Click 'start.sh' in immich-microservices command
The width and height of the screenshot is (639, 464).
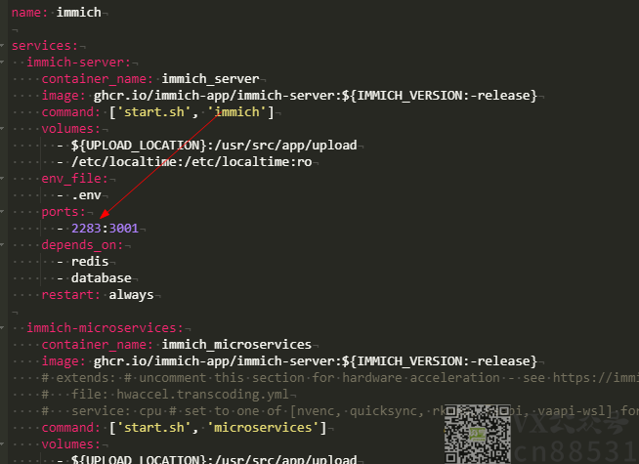tap(154, 428)
